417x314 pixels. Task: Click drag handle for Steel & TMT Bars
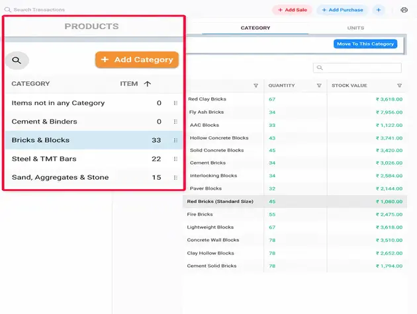tap(175, 159)
